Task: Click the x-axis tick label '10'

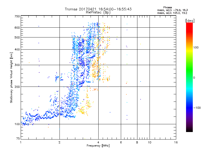Action: (x=150, y=142)
